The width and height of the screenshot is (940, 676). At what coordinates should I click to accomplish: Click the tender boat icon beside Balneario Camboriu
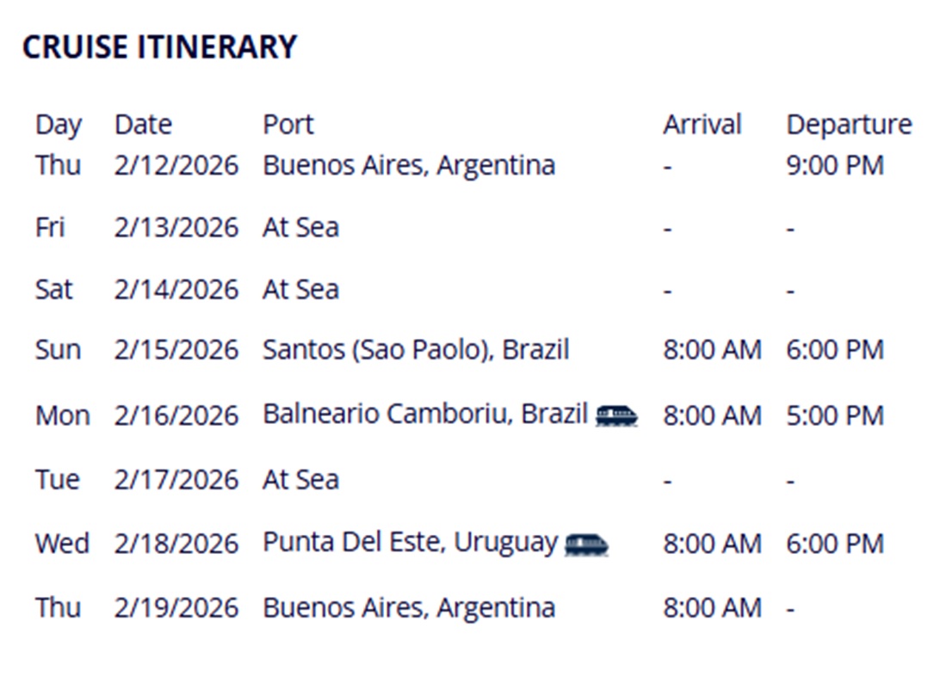point(616,415)
